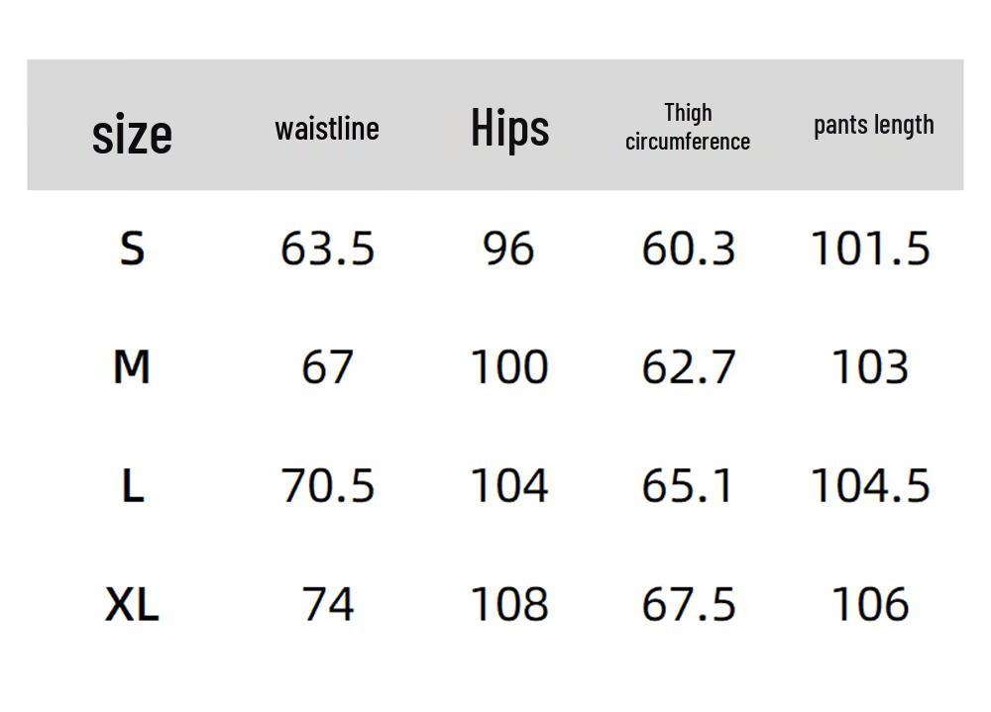This screenshot has height=712, width=991.
Task: Click the L size row label
Action: coord(132,486)
